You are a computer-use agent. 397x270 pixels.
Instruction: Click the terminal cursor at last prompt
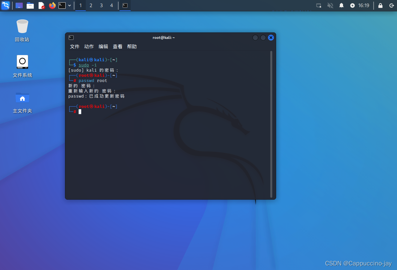80,112
